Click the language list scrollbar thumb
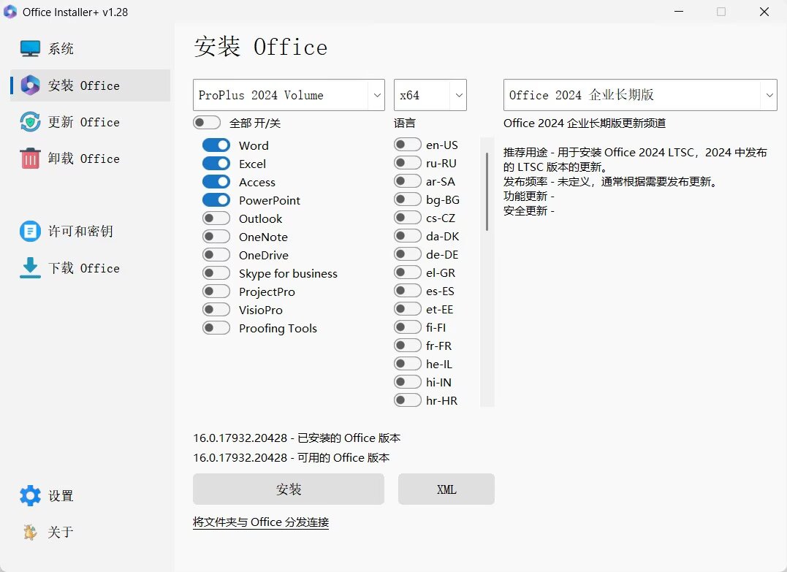This screenshot has width=787, height=572. tap(487, 191)
